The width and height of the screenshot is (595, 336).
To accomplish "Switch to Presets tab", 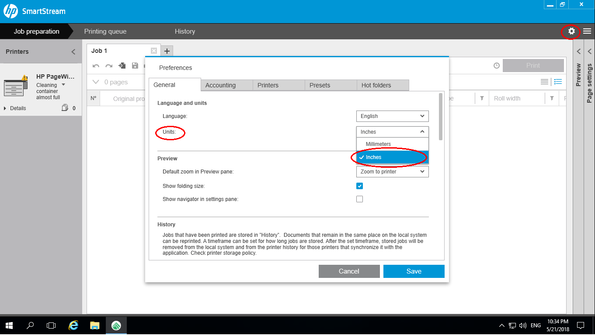I will [x=331, y=85].
